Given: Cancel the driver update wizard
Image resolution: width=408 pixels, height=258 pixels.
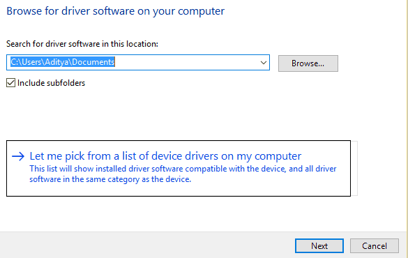Looking at the screenshot, I should coord(374,245).
